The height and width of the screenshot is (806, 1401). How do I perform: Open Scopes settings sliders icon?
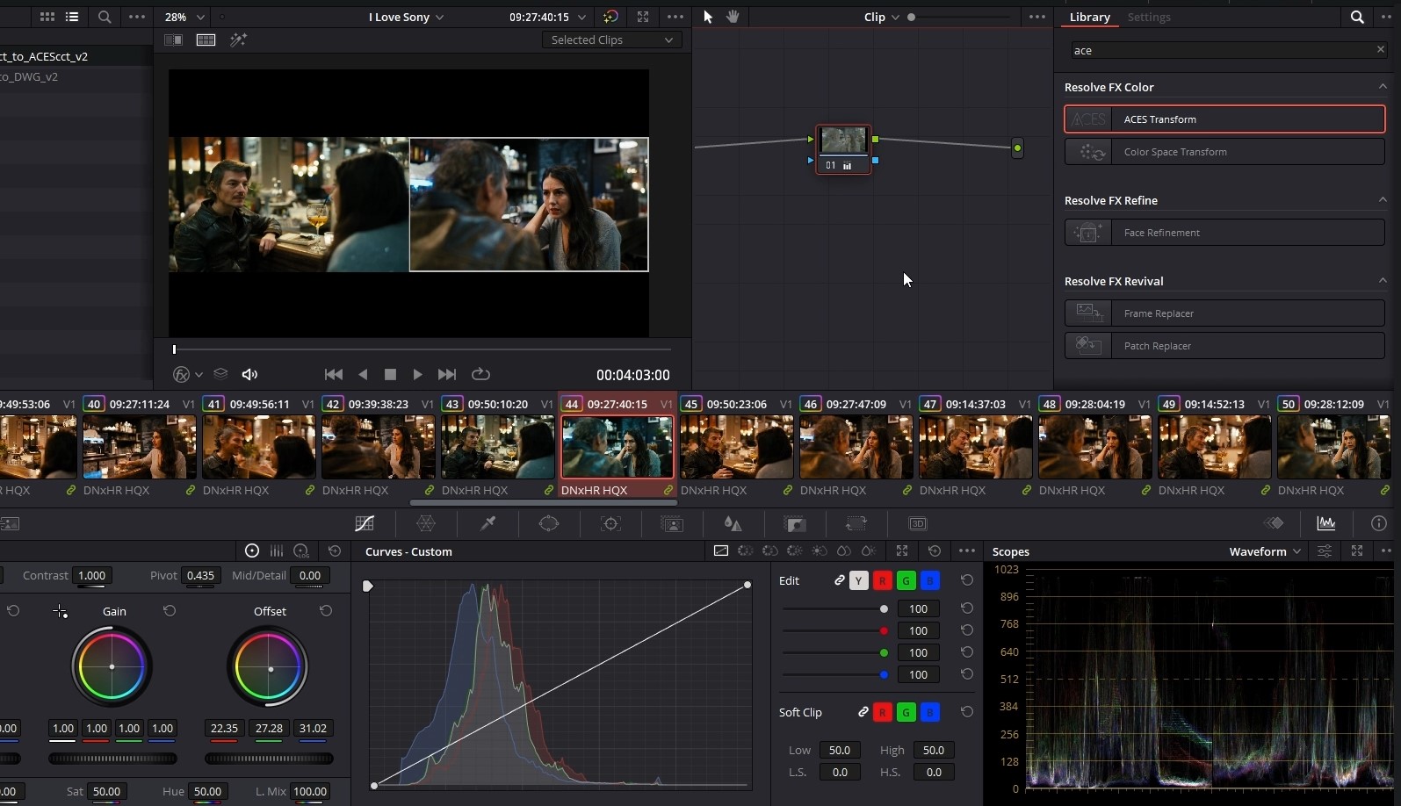[1325, 551]
